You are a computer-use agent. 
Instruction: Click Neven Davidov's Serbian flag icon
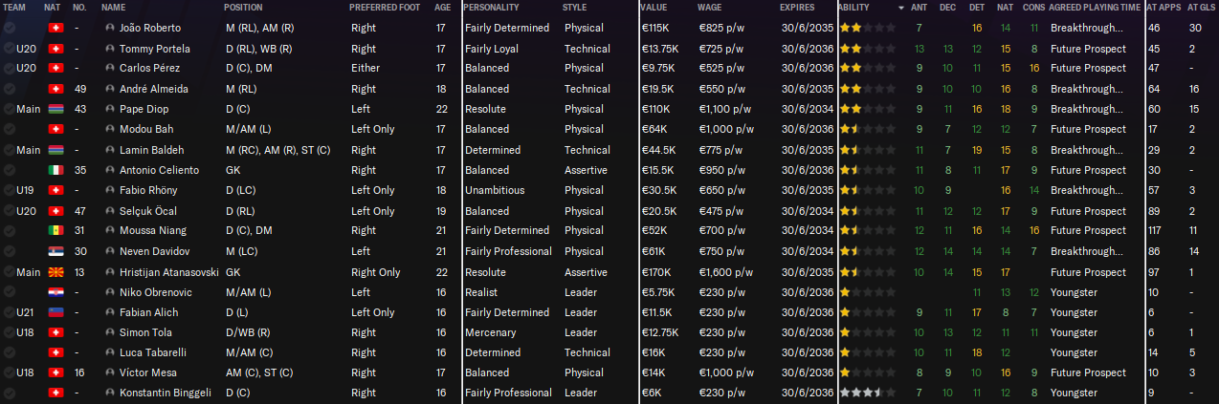point(55,251)
